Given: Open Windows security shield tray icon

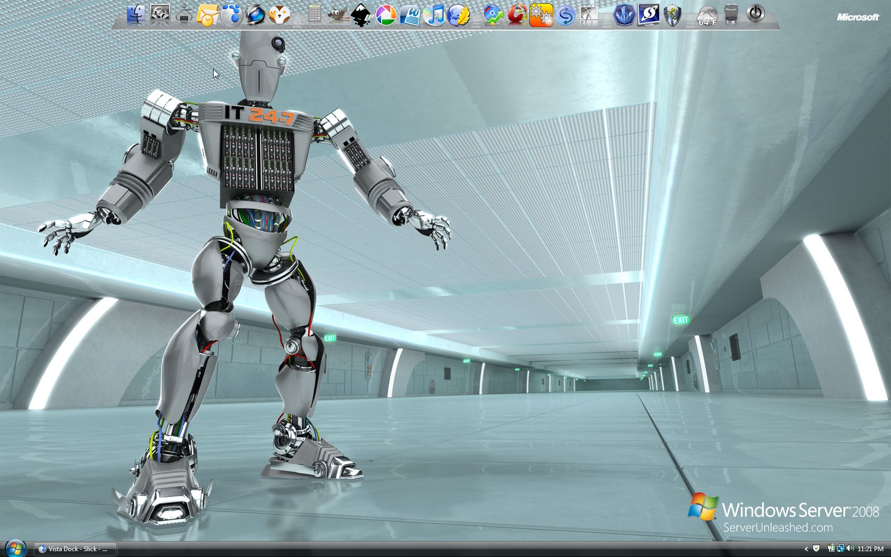Looking at the screenshot, I should point(817,549).
